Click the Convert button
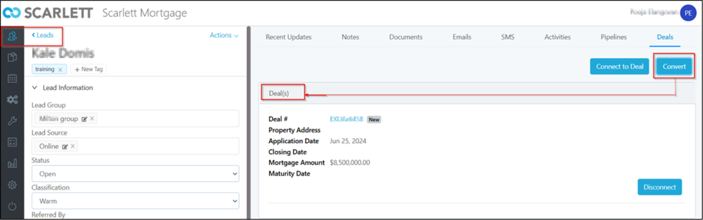The image size is (703, 220). [x=674, y=66]
